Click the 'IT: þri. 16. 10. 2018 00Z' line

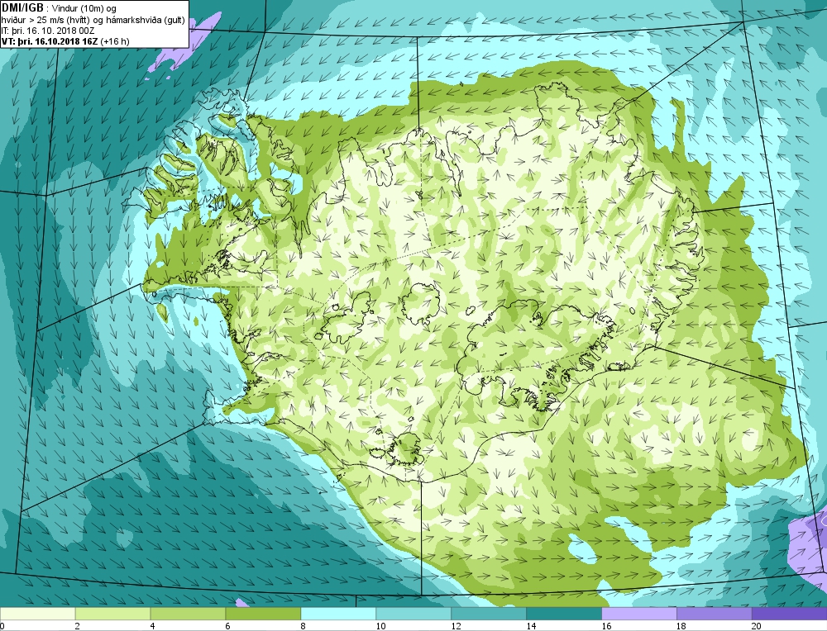coord(49,31)
